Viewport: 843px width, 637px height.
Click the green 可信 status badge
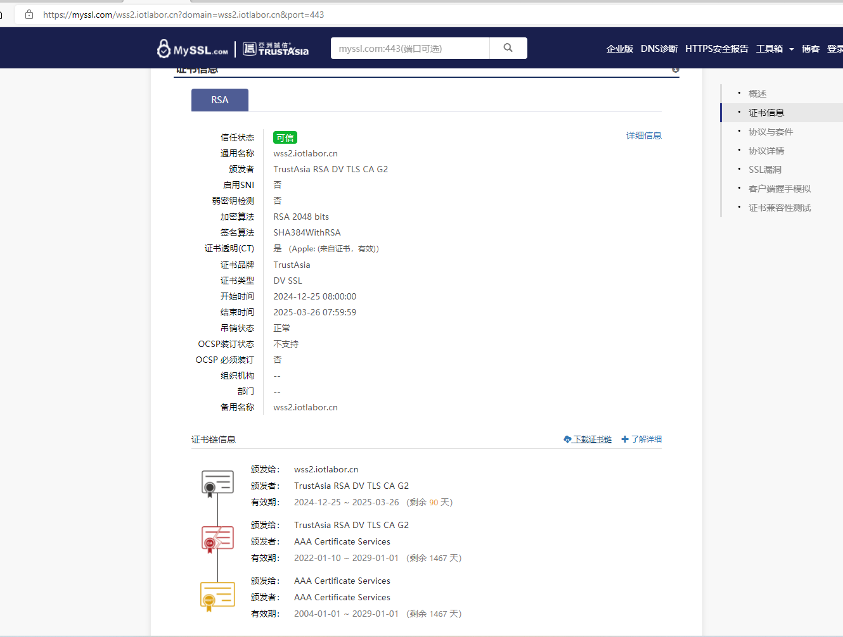[285, 137]
